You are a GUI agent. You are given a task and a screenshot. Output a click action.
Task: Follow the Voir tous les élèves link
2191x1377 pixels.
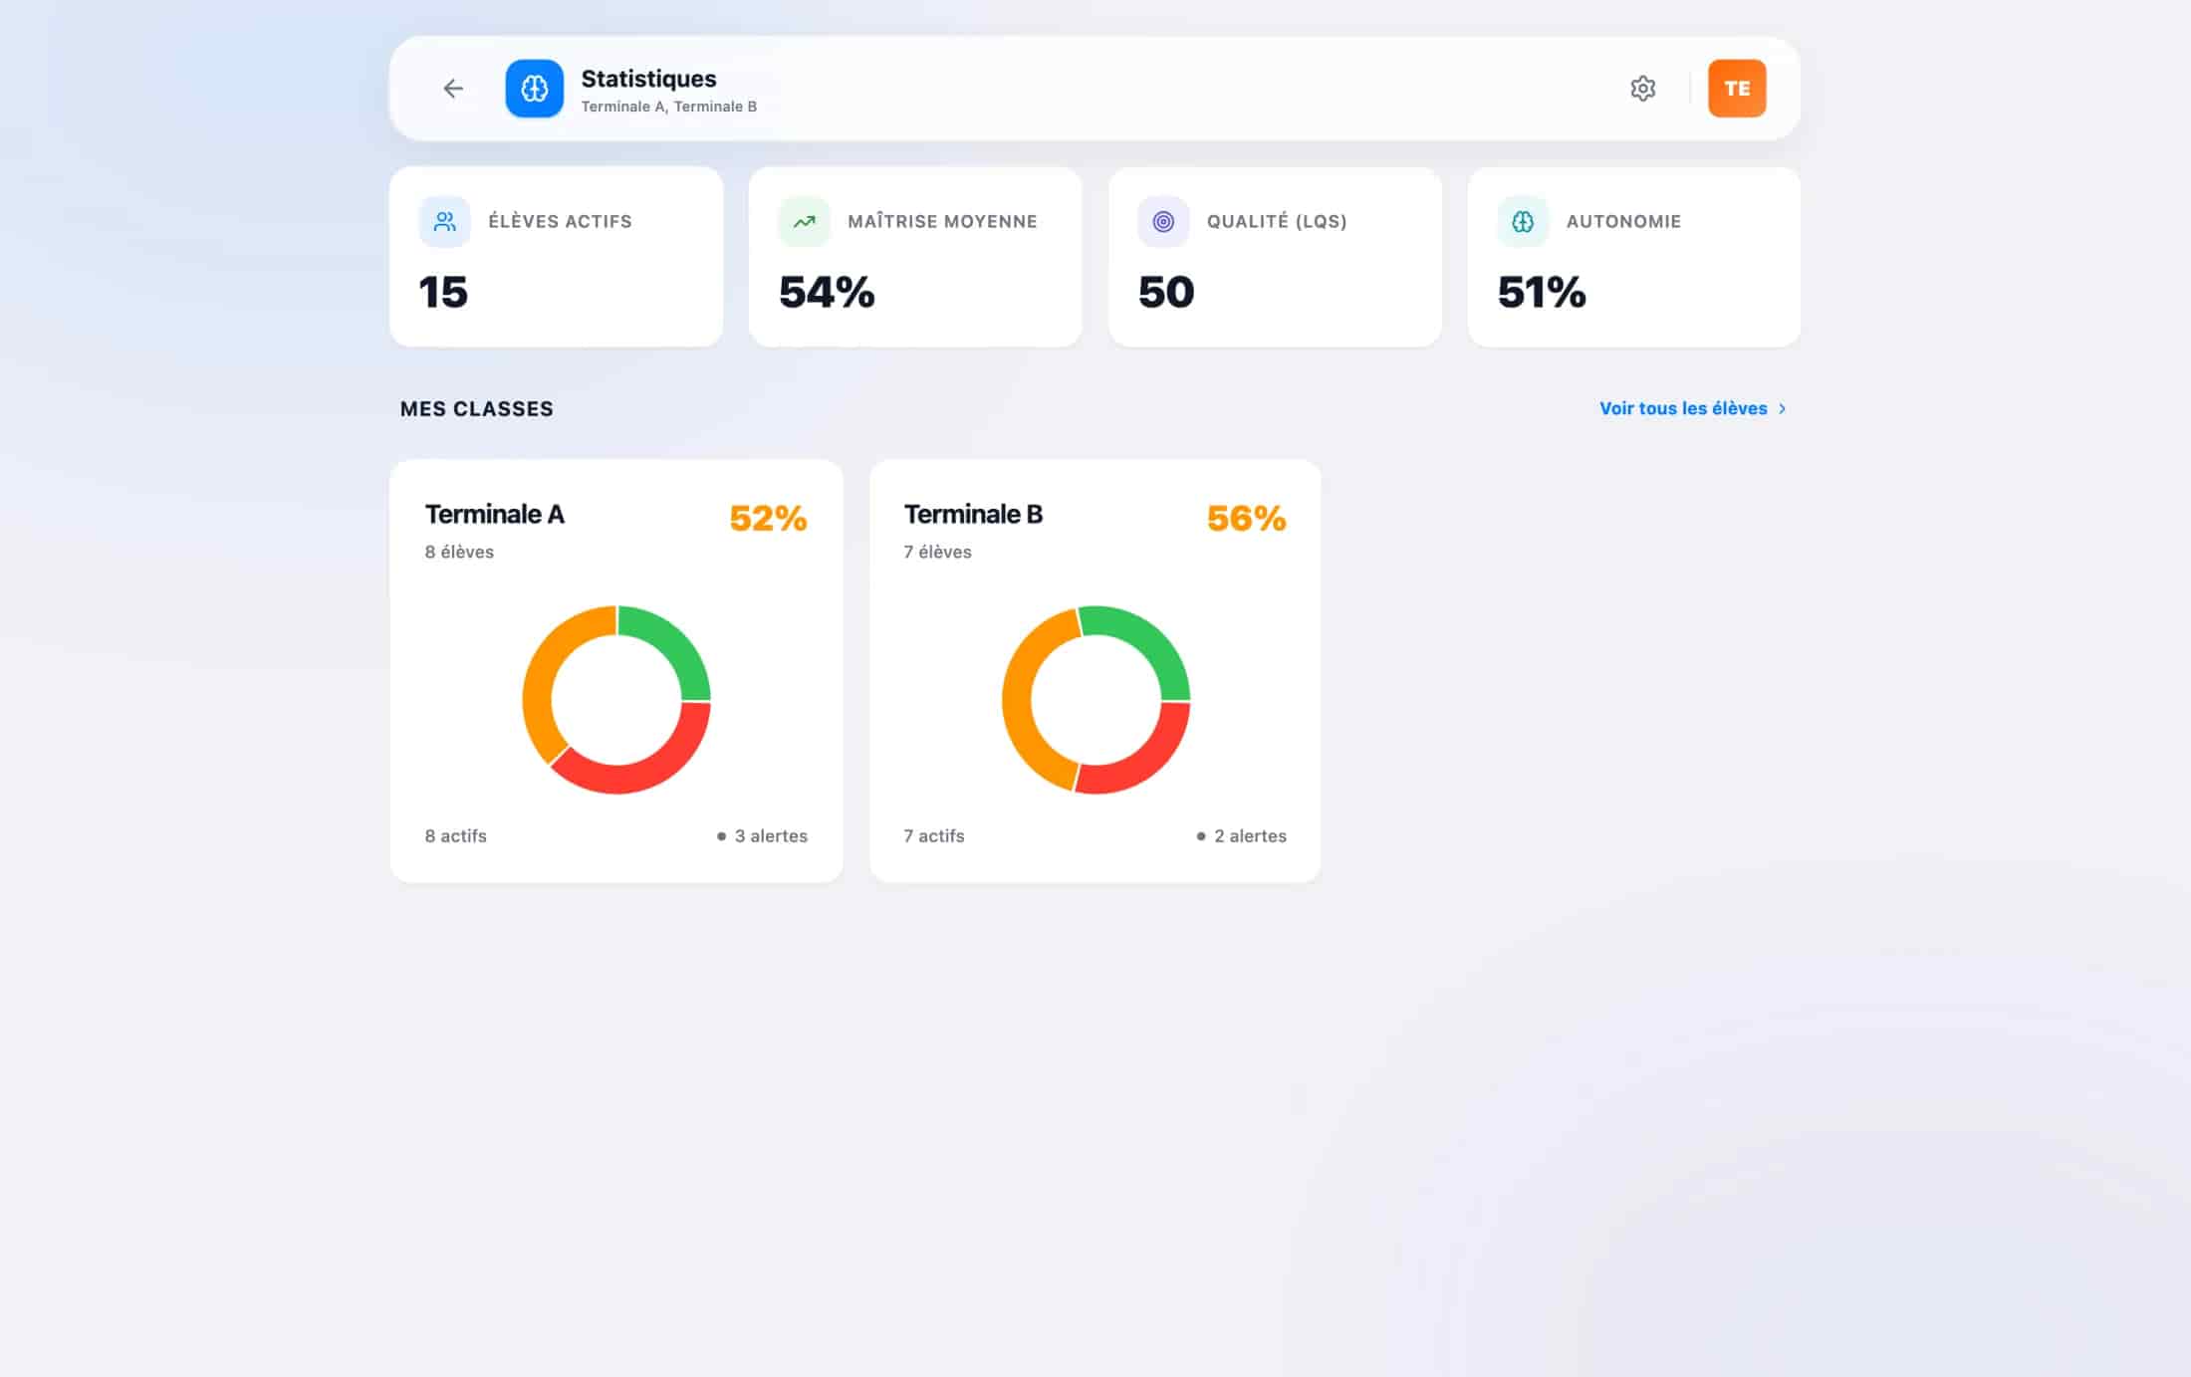point(1683,408)
